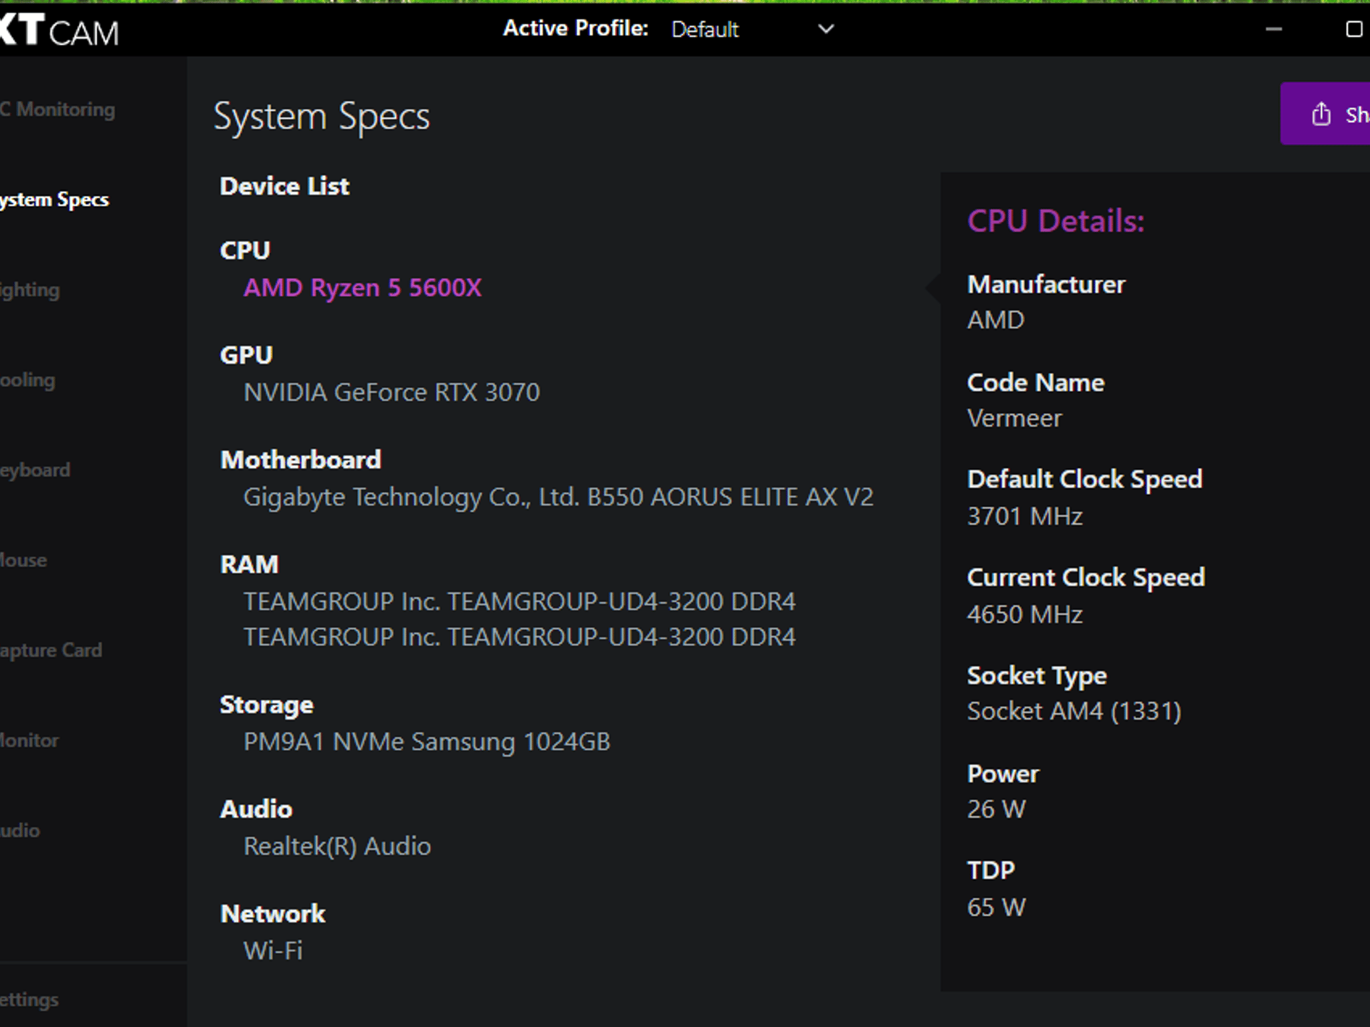Click the Socket AM4 (1331) value
The image size is (1370, 1027).
[x=1074, y=711]
